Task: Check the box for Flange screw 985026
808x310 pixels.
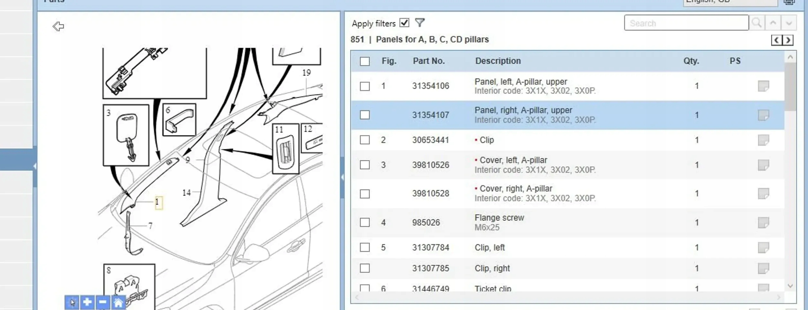Action: pyautogui.click(x=365, y=222)
